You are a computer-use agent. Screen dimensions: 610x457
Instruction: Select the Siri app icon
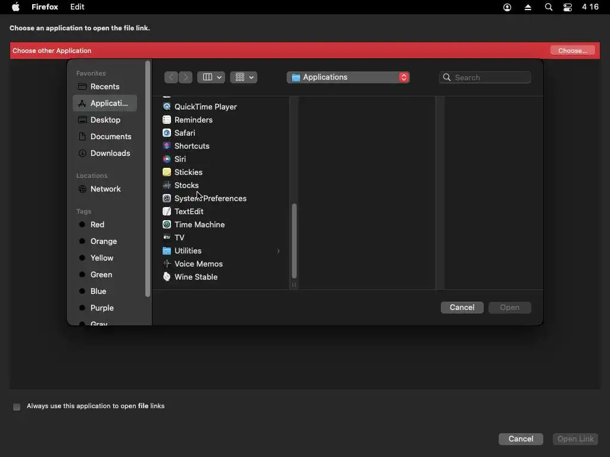[167, 159]
